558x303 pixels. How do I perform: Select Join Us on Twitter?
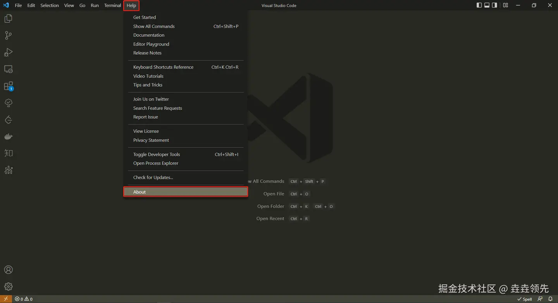coord(186,99)
